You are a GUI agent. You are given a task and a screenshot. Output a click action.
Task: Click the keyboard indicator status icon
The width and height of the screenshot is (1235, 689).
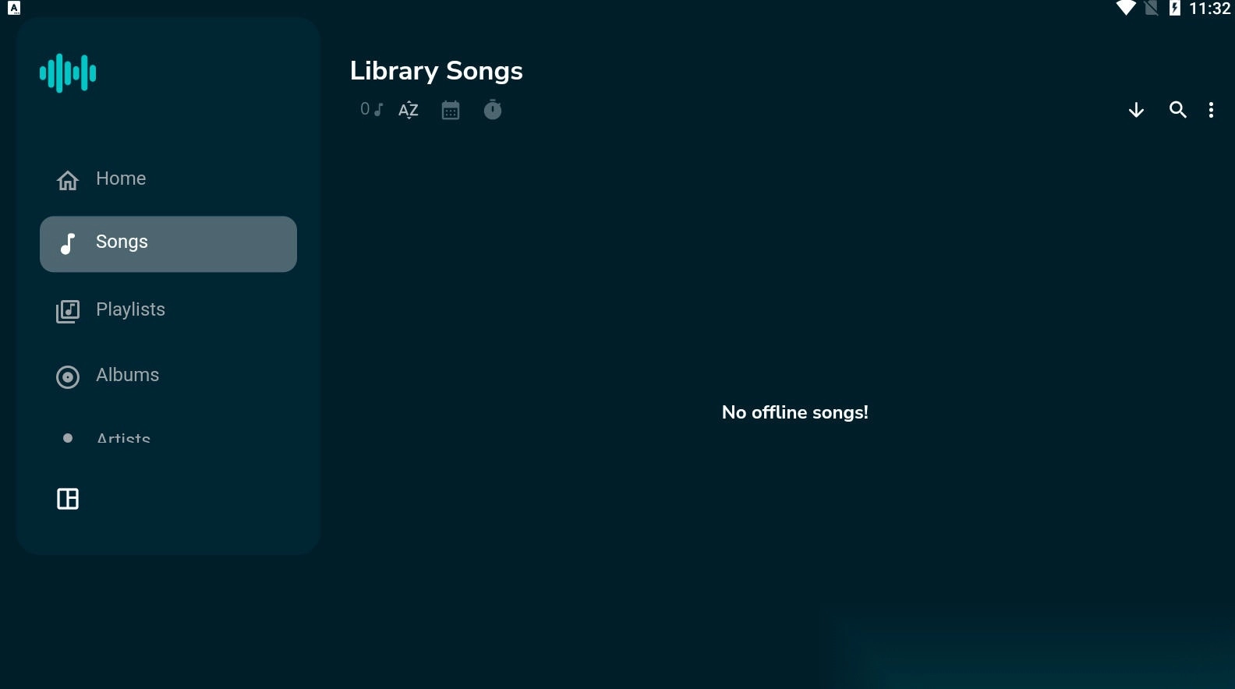pos(14,9)
